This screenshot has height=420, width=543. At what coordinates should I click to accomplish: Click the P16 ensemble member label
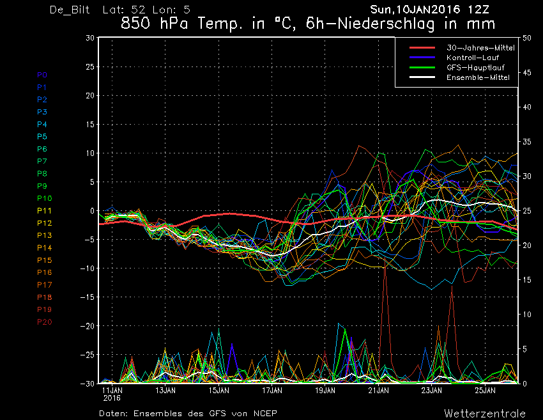tap(44, 272)
